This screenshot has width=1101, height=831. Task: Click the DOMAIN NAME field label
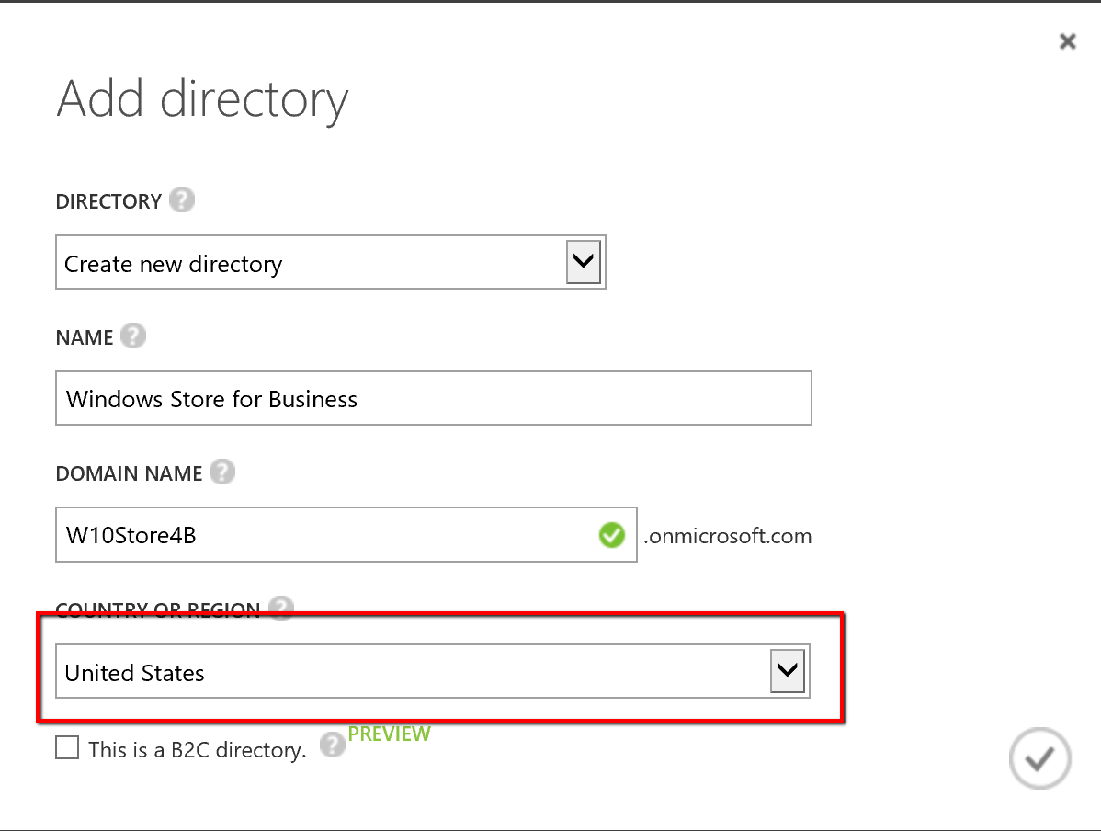tap(129, 474)
